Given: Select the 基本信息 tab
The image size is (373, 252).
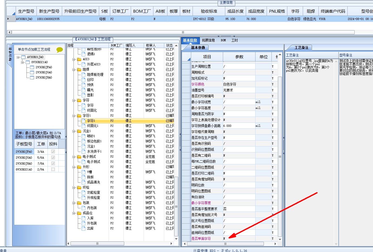Looking at the screenshot, I should tap(190, 40).
